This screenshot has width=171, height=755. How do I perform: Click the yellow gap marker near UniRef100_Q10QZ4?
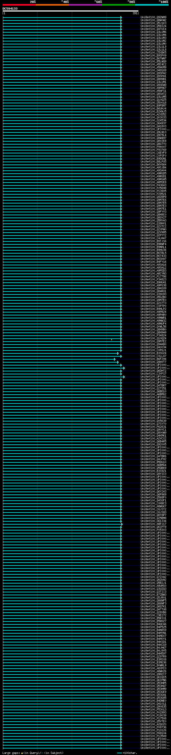[111, 340]
